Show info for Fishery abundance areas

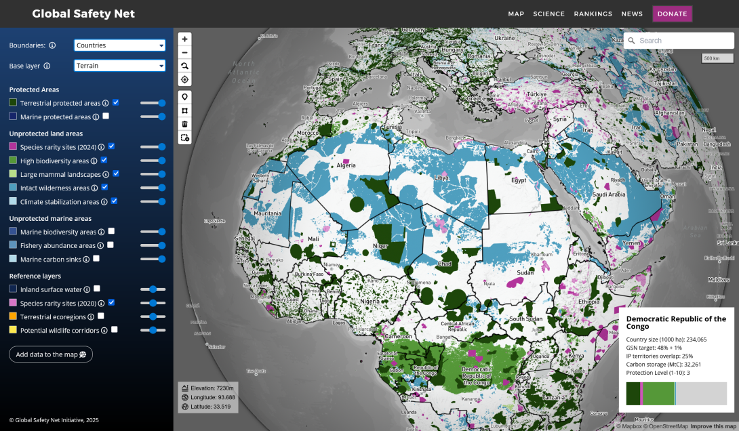pyautogui.click(x=100, y=245)
